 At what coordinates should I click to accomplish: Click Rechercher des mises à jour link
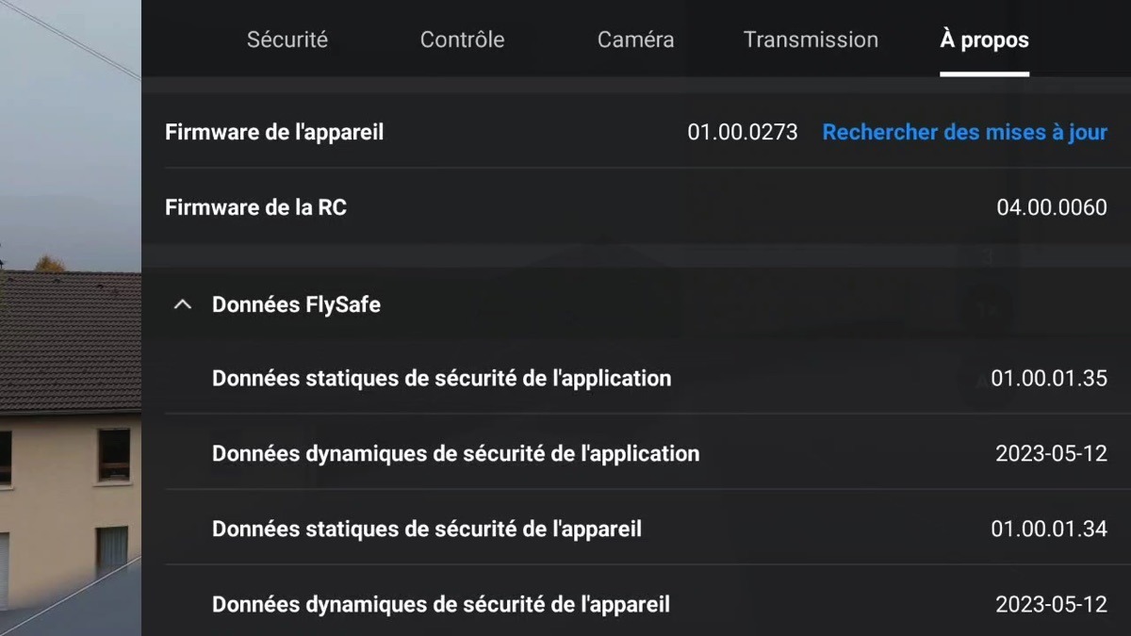(x=965, y=132)
